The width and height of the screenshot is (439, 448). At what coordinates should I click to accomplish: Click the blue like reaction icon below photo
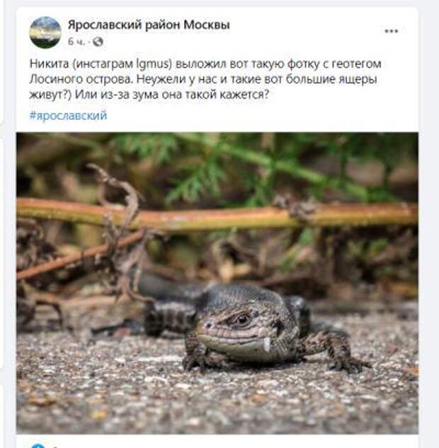click(38, 446)
